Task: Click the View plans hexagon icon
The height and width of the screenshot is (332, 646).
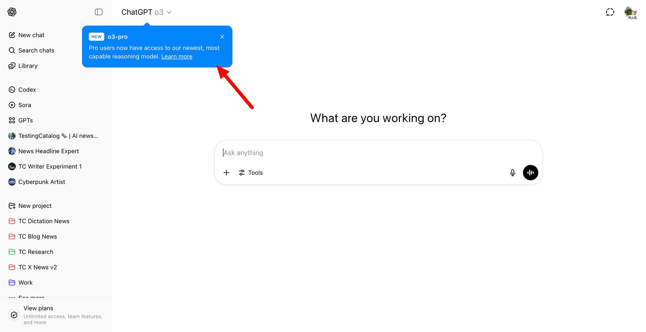Action: (14, 315)
